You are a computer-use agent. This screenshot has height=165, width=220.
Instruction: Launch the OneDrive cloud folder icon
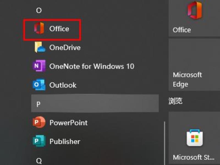click(x=40, y=47)
